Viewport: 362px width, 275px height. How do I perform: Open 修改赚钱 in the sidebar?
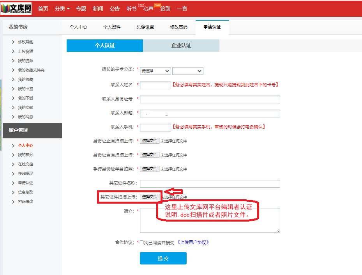point(26,42)
